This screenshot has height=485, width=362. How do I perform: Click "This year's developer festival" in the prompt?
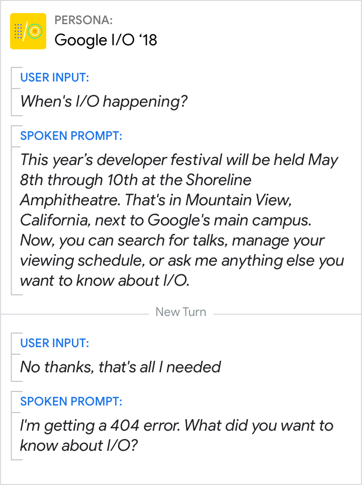pos(121,160)
